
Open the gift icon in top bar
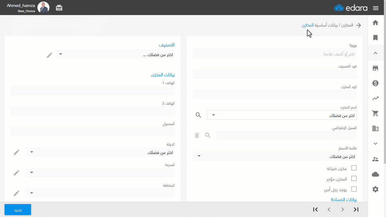59,8
